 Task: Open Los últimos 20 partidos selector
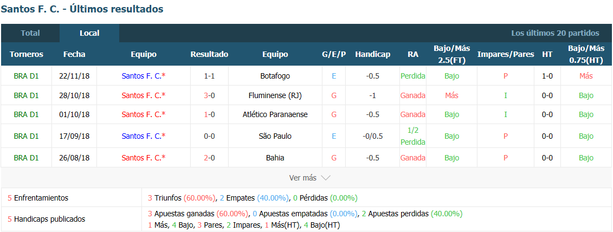(555, 33)
